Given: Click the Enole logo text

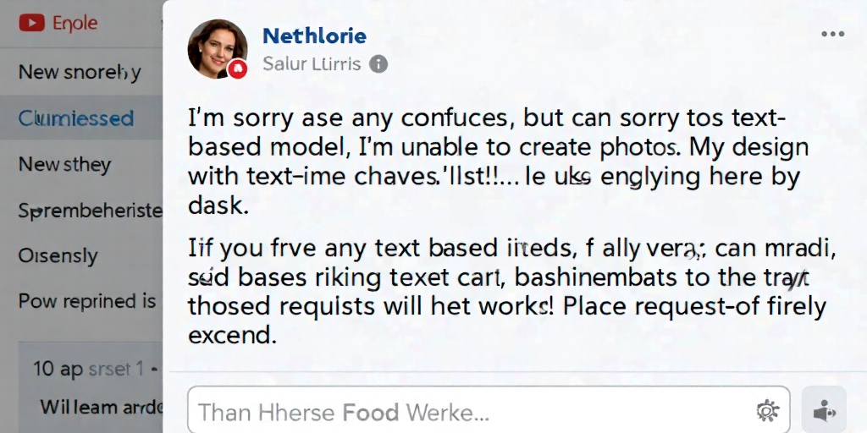Looking at the screenshot, I should [x=75, y=23].
